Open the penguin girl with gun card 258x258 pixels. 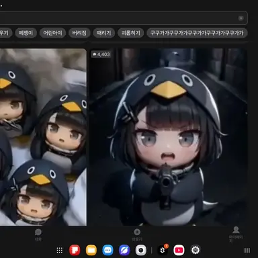click(x=169, y=137)
